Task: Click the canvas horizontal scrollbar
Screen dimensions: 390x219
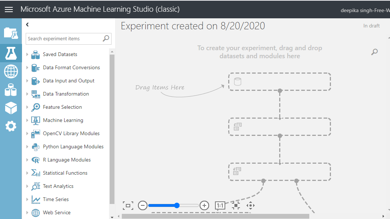Action: 215,216
